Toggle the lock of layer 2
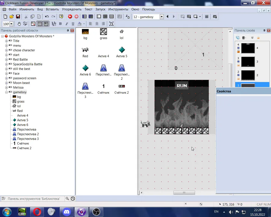This screenshot has height=217, width=271. click(x=238, y=79)
